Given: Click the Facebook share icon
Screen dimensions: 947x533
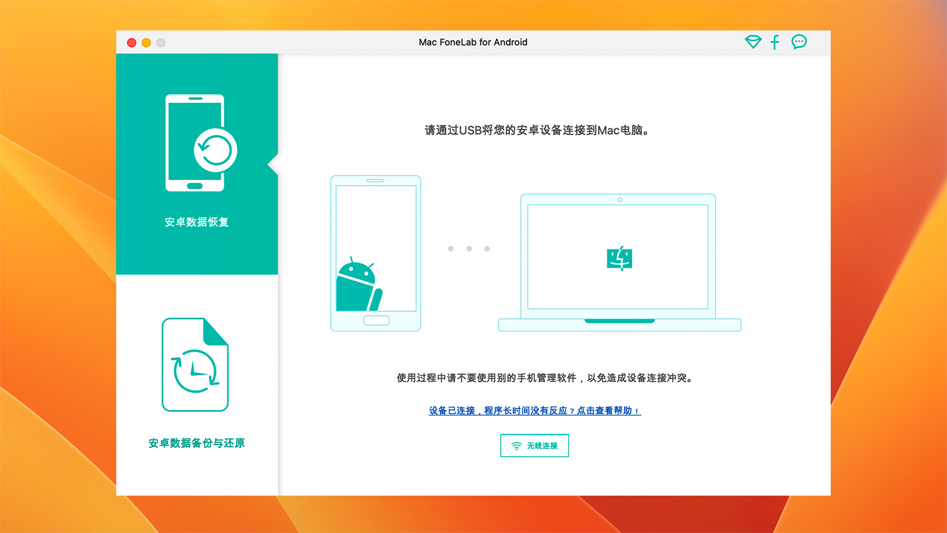Looking at the screenshot, I should (775, 42).
